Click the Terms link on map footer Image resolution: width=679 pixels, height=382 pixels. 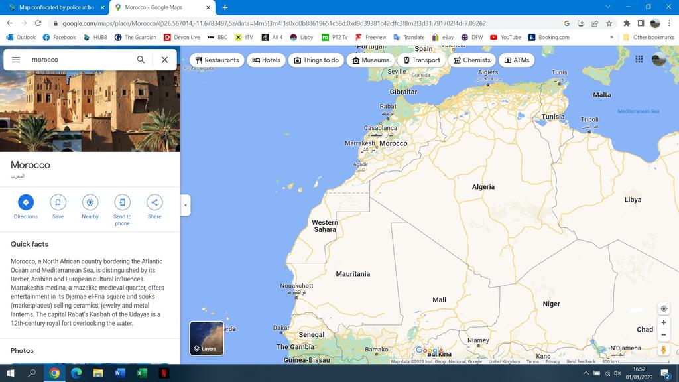point(532,361)
